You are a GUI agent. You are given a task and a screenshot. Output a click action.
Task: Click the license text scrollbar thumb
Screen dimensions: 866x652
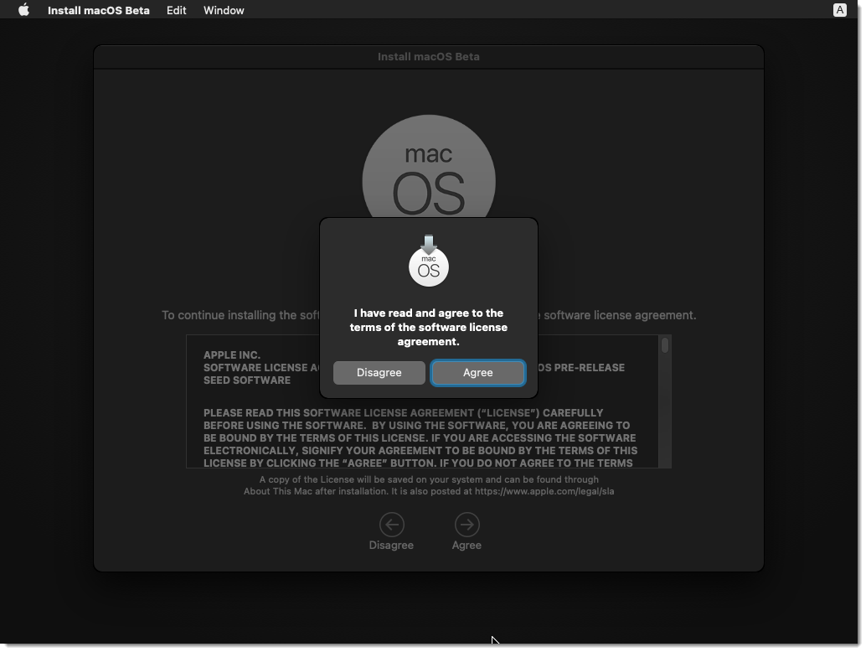(x=665, y=344)
